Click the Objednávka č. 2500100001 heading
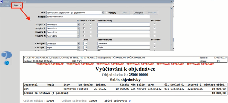This screenshot has width=228, height=103. pyautogui.click(x=125, y=75)
